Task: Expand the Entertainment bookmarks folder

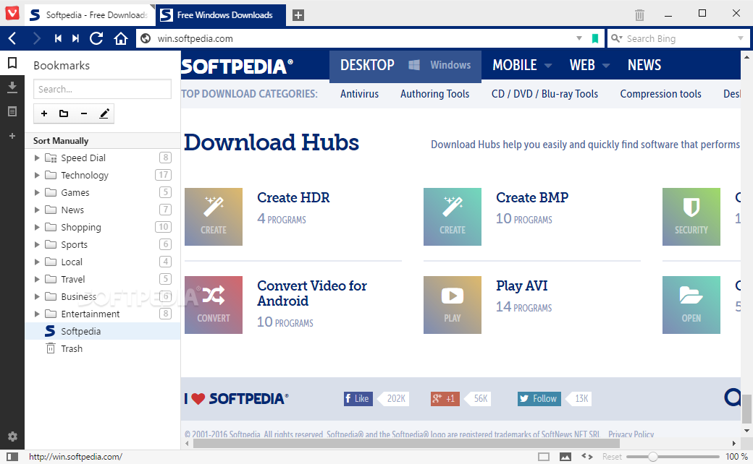Action: pyautogui.click(x=37, y=314)
